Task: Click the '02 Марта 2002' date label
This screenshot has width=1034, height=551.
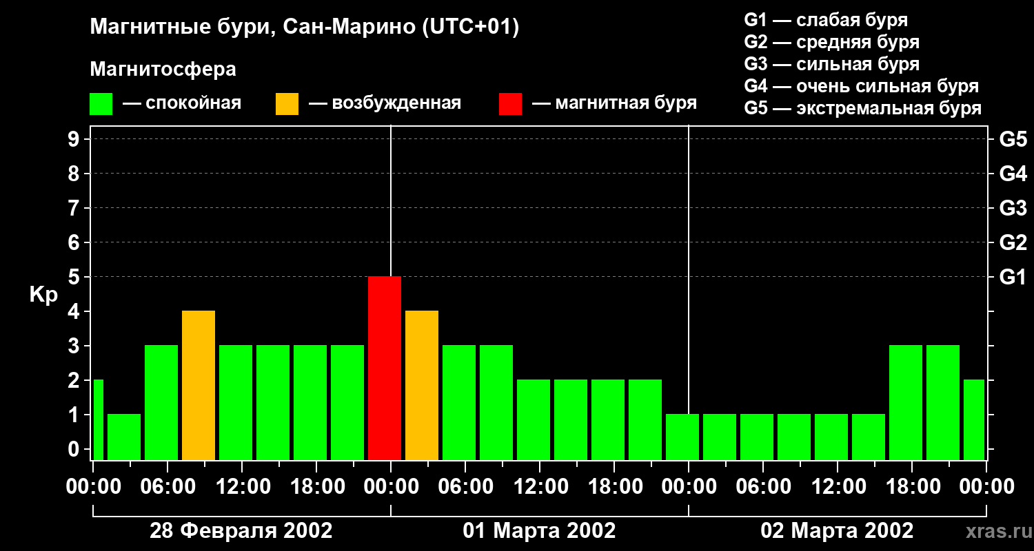Action: pos(837,531)
